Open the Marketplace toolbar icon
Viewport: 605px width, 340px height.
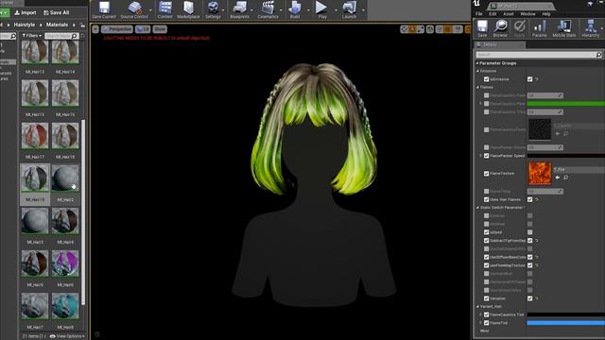189,9
